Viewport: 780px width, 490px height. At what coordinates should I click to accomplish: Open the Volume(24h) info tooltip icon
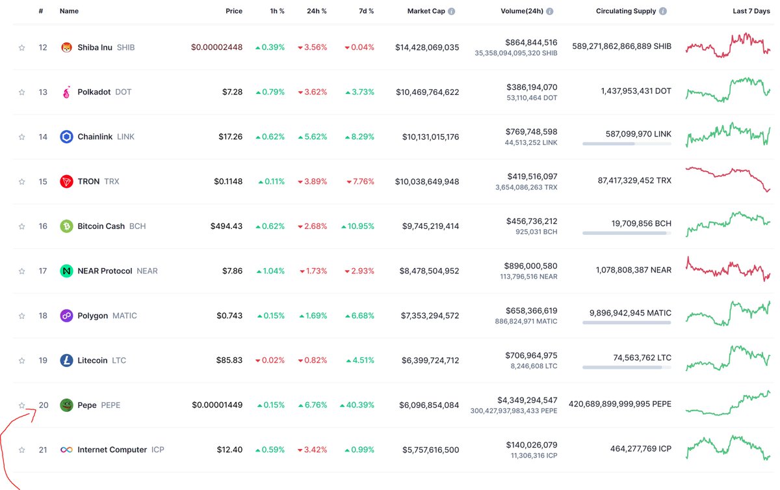pyautogui.click(x=549, y=10)
